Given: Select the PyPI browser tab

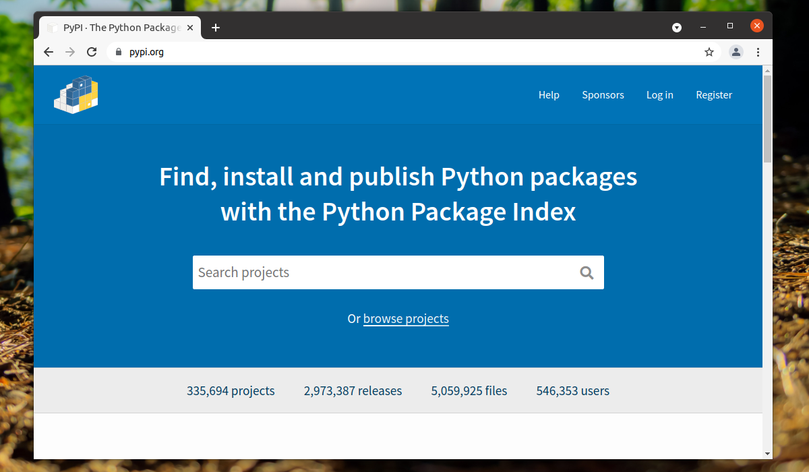Looking at the screenshot, I should pos(118,28).
